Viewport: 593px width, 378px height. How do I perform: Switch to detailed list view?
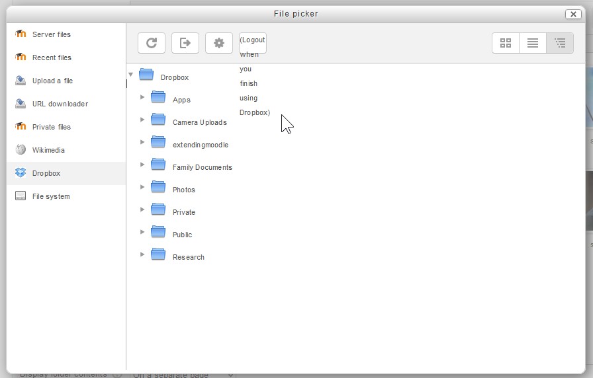pyautogui.click(x=533, y=43)
